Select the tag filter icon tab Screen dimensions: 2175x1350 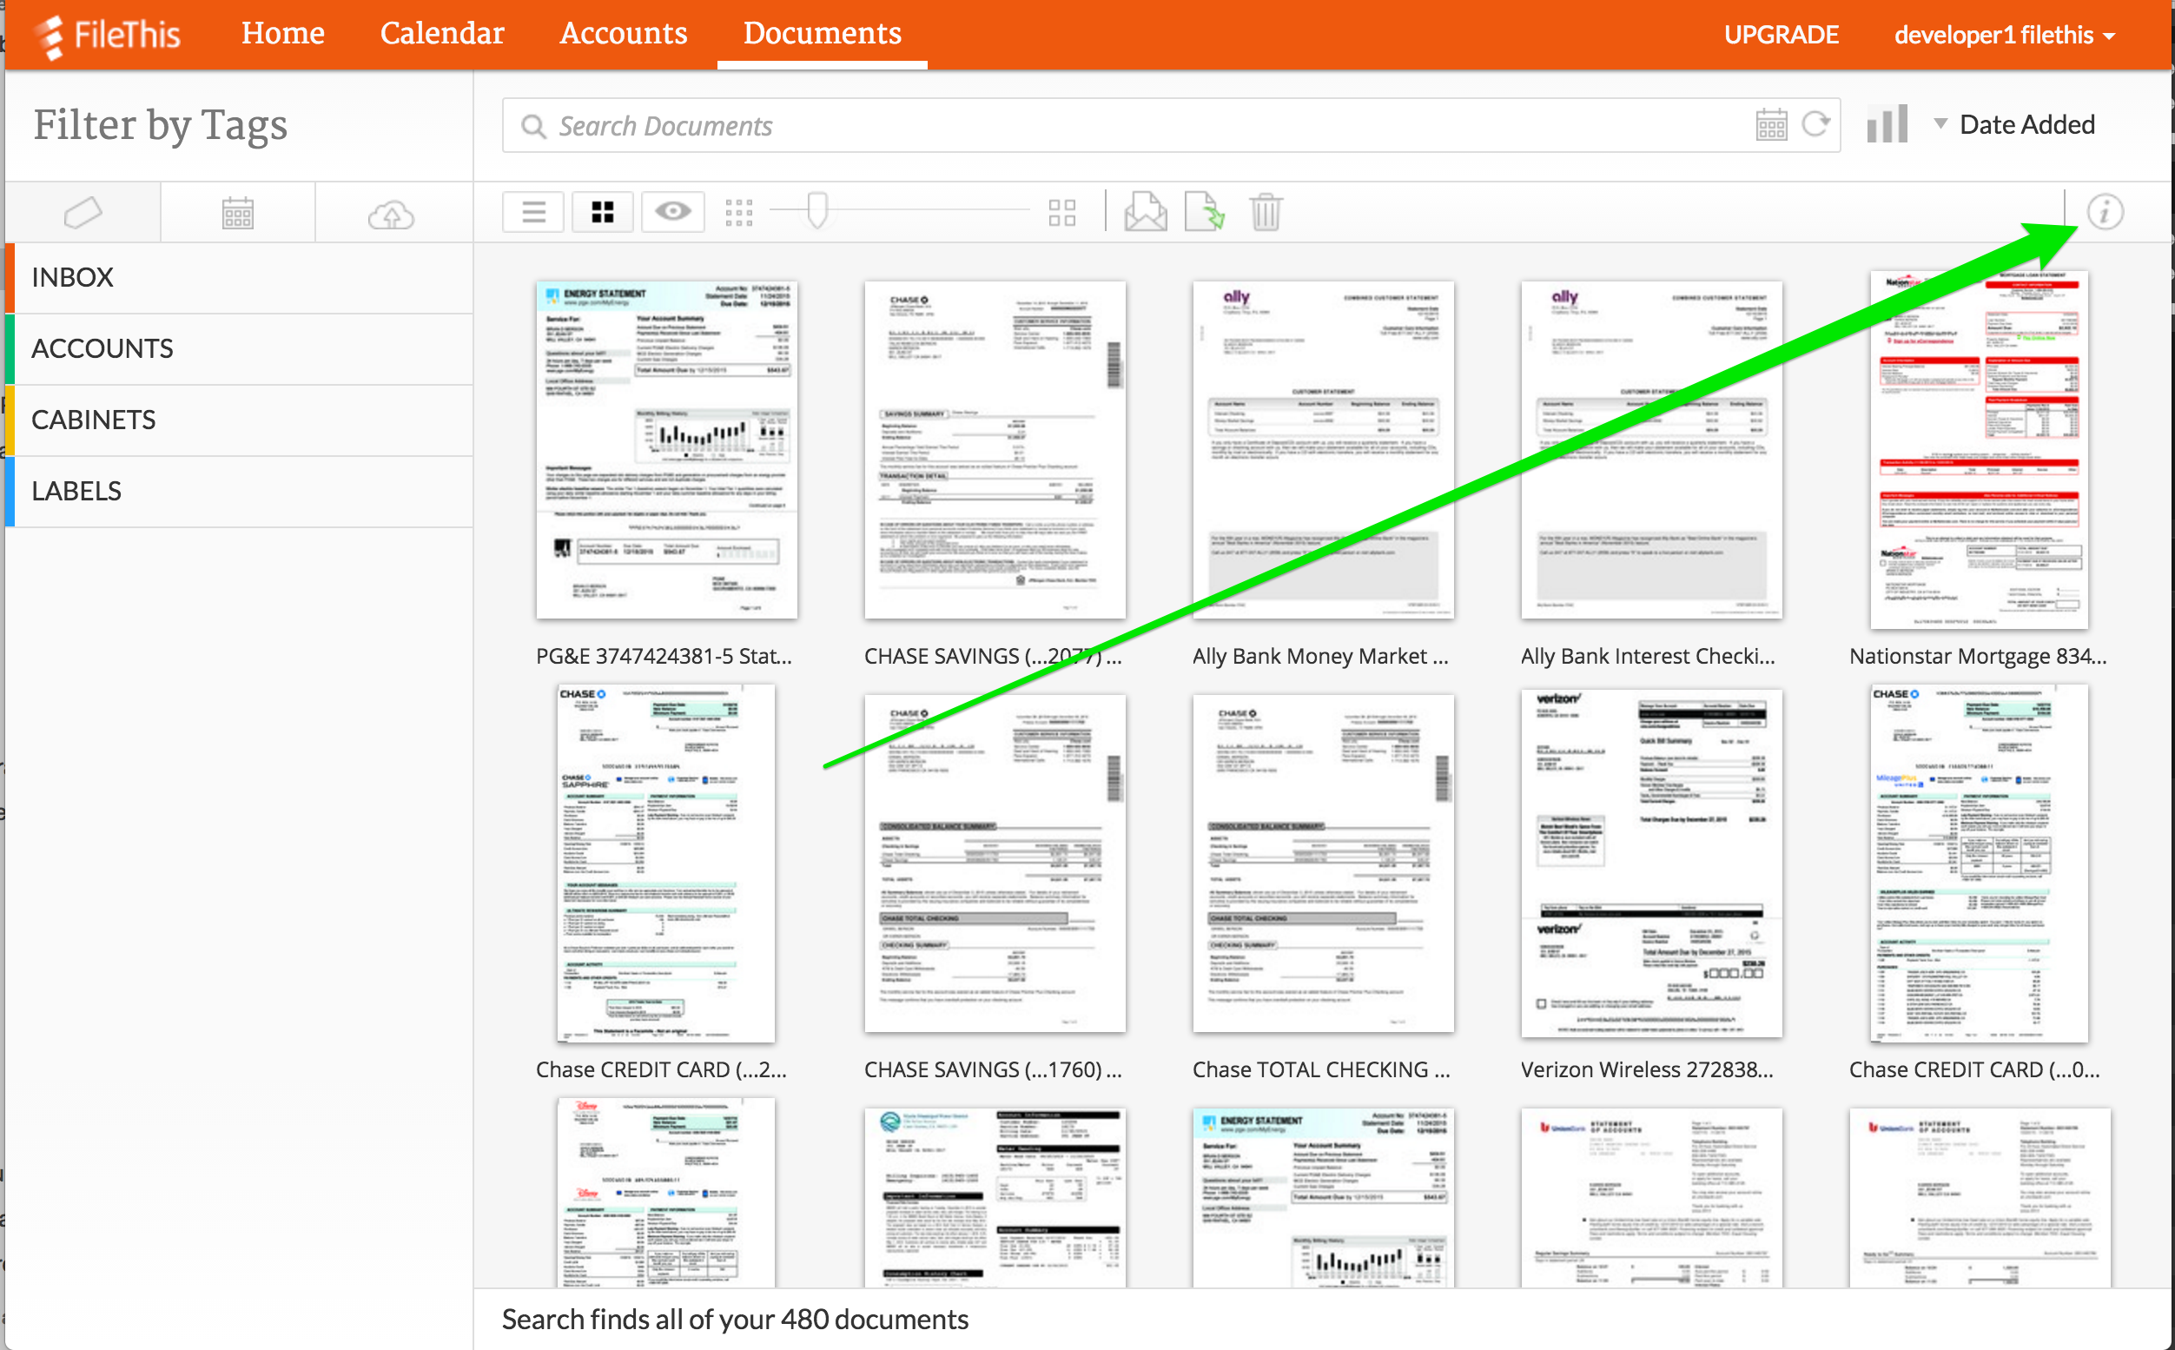pyautogui.click(x=83, y=214)
